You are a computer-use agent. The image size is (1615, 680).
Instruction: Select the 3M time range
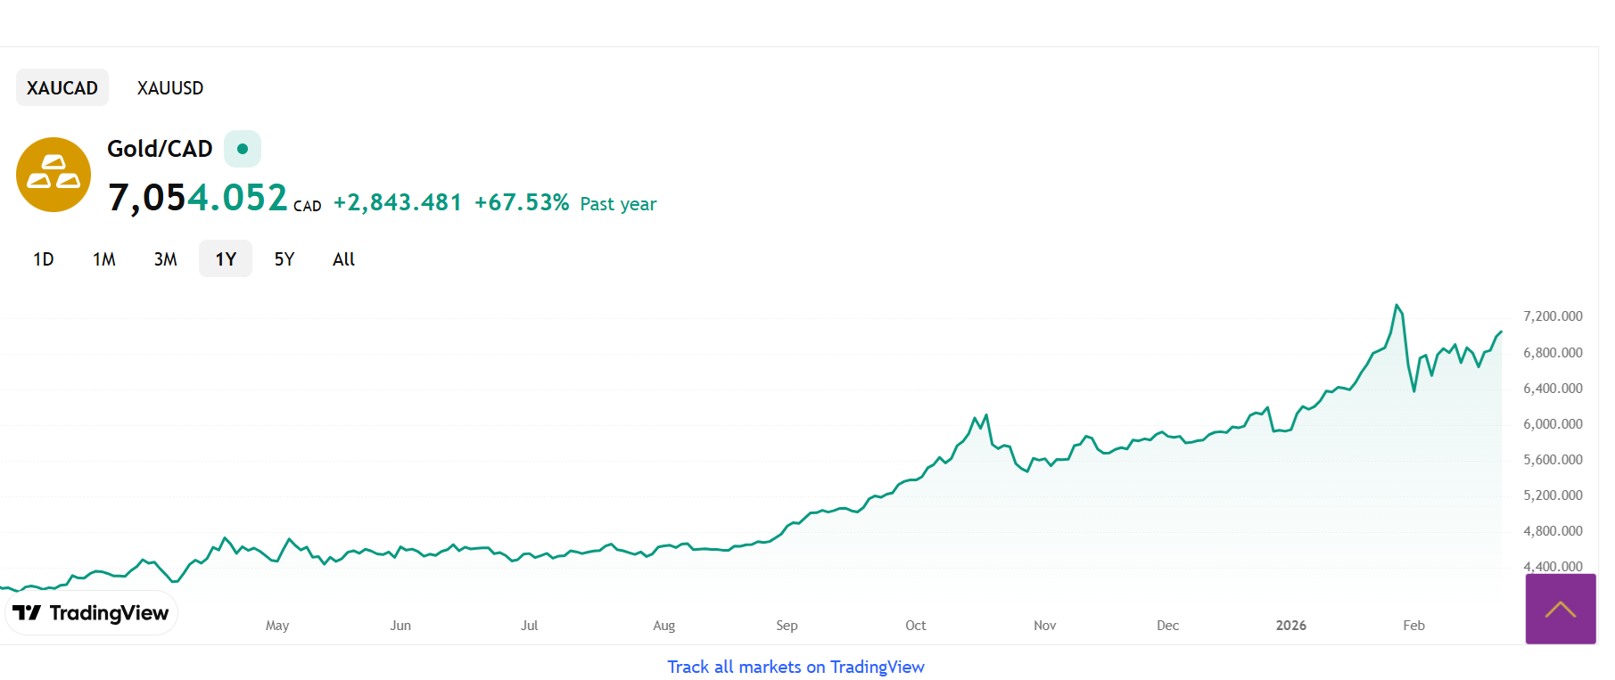[x=165, y=259]
